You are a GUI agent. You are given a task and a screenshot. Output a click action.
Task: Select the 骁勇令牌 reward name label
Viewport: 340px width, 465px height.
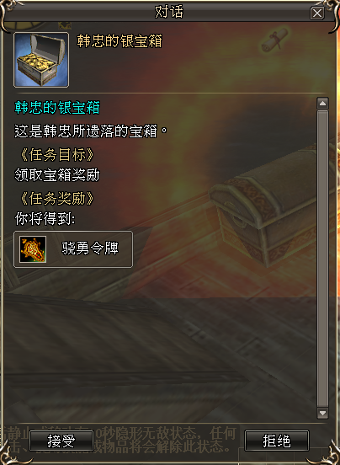90,249
